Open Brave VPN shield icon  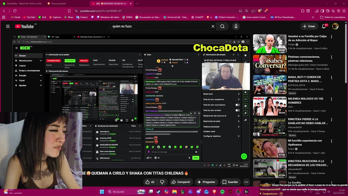tap(339, 11)
